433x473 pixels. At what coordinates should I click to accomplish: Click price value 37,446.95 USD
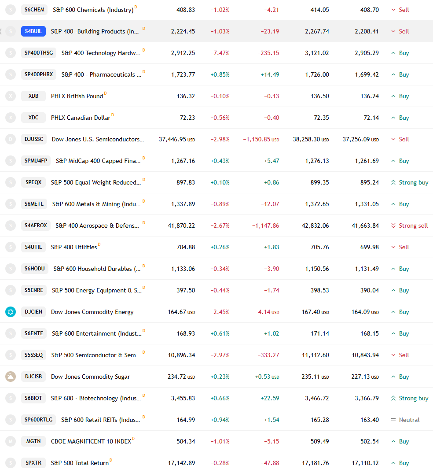click(177, 139)
